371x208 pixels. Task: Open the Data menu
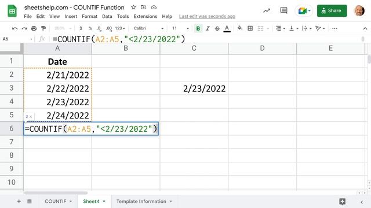point(107,16)
